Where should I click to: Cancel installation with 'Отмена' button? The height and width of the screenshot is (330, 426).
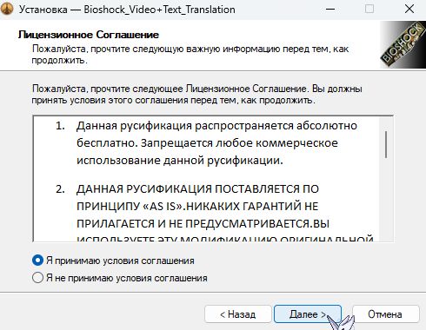(x=385, y=314)
